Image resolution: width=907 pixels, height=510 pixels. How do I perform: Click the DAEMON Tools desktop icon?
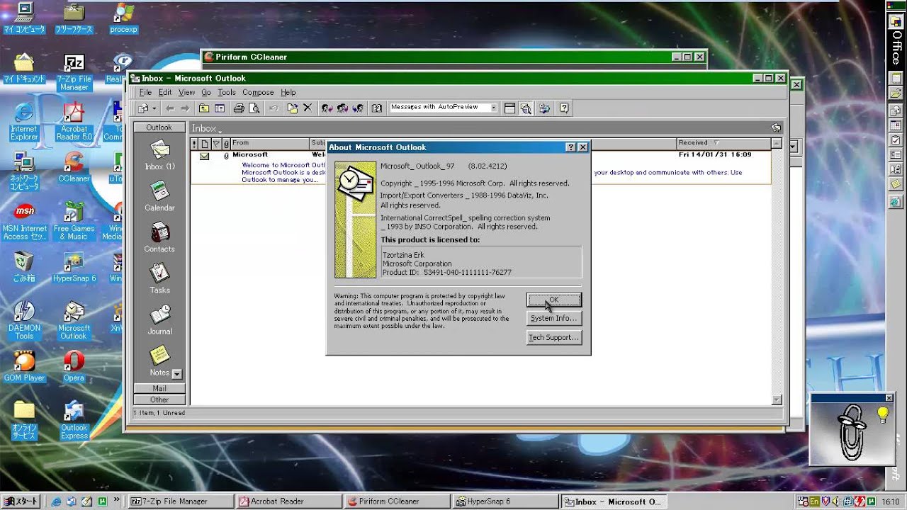(x=24, y=321)
